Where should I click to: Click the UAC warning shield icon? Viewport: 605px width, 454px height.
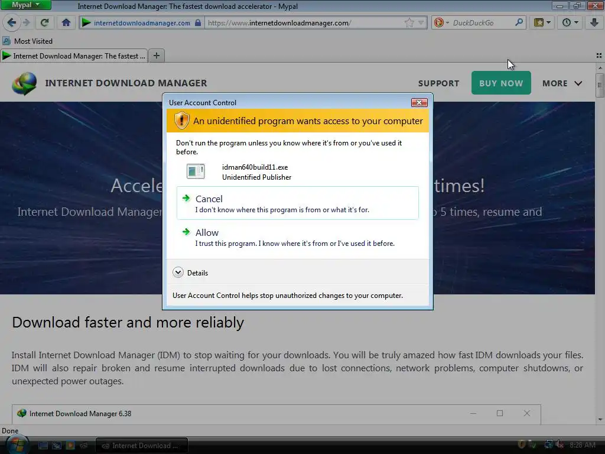click(x=181, y=121)
